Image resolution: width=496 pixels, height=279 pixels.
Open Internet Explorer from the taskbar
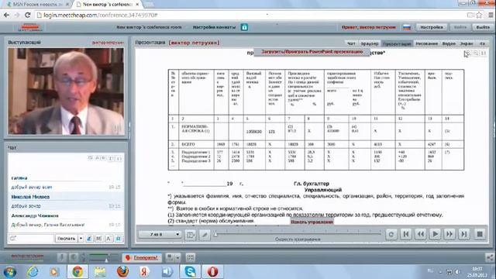[33, 272]
